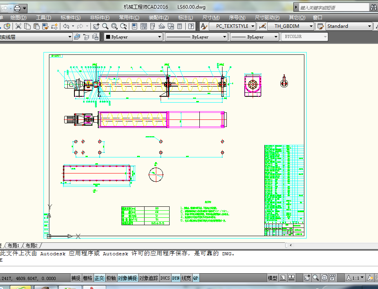The image size is (378, 289).
Task: Expand the Standard table style dropdown
Action: [369, 26]
